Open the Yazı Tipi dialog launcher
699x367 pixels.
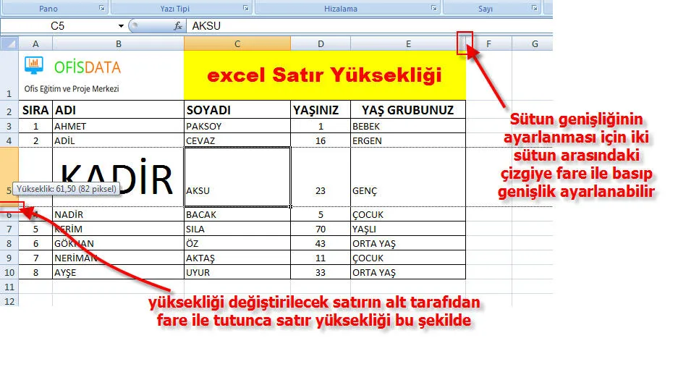coord(247,9)
